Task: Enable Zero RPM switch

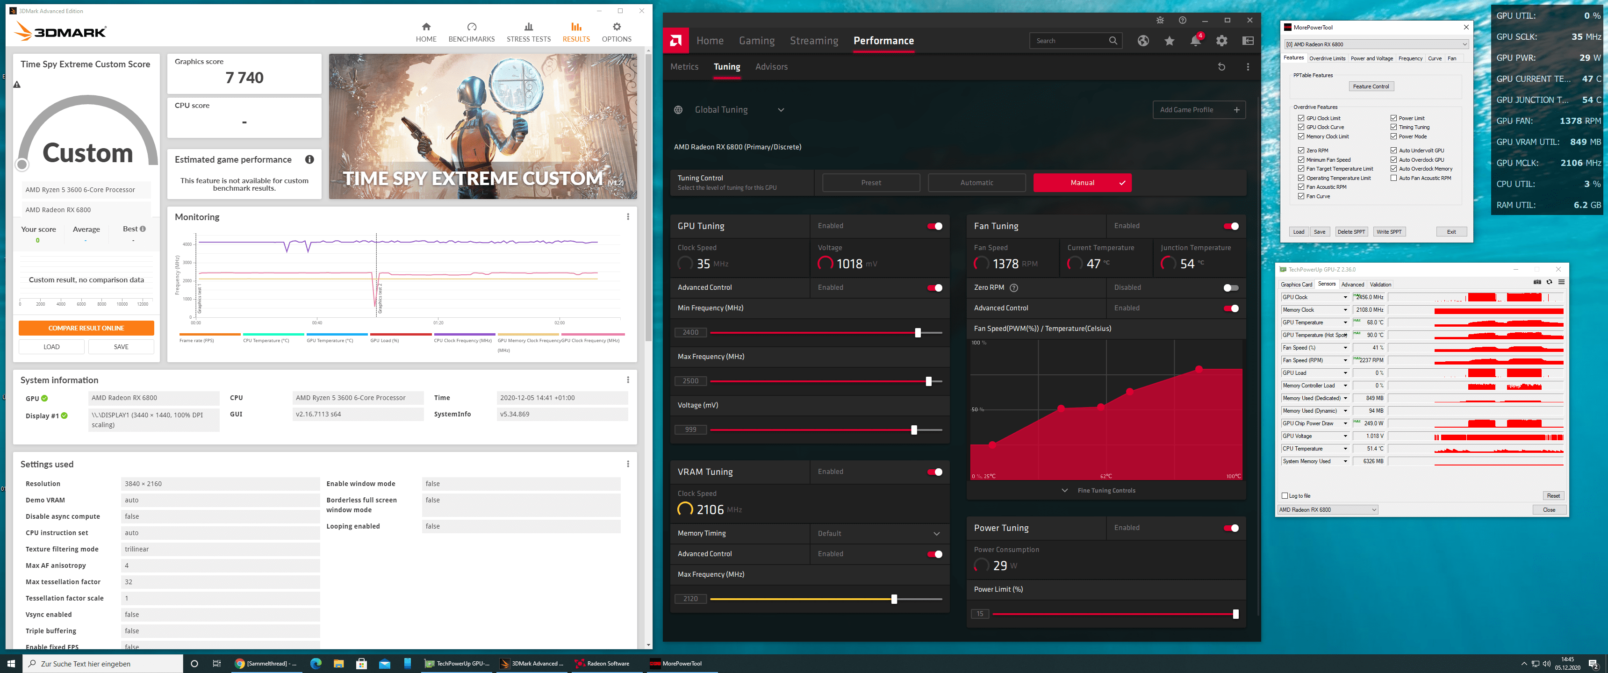Action: click(x=1231, y=288)
